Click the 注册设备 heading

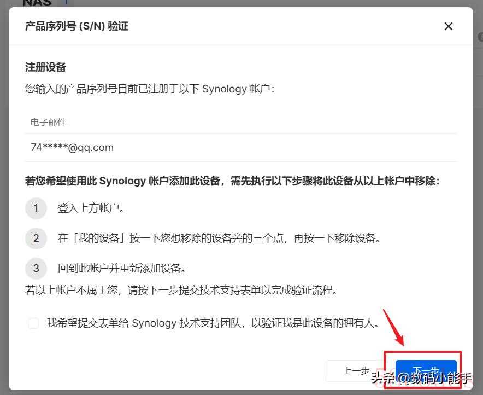click(45, 67)
